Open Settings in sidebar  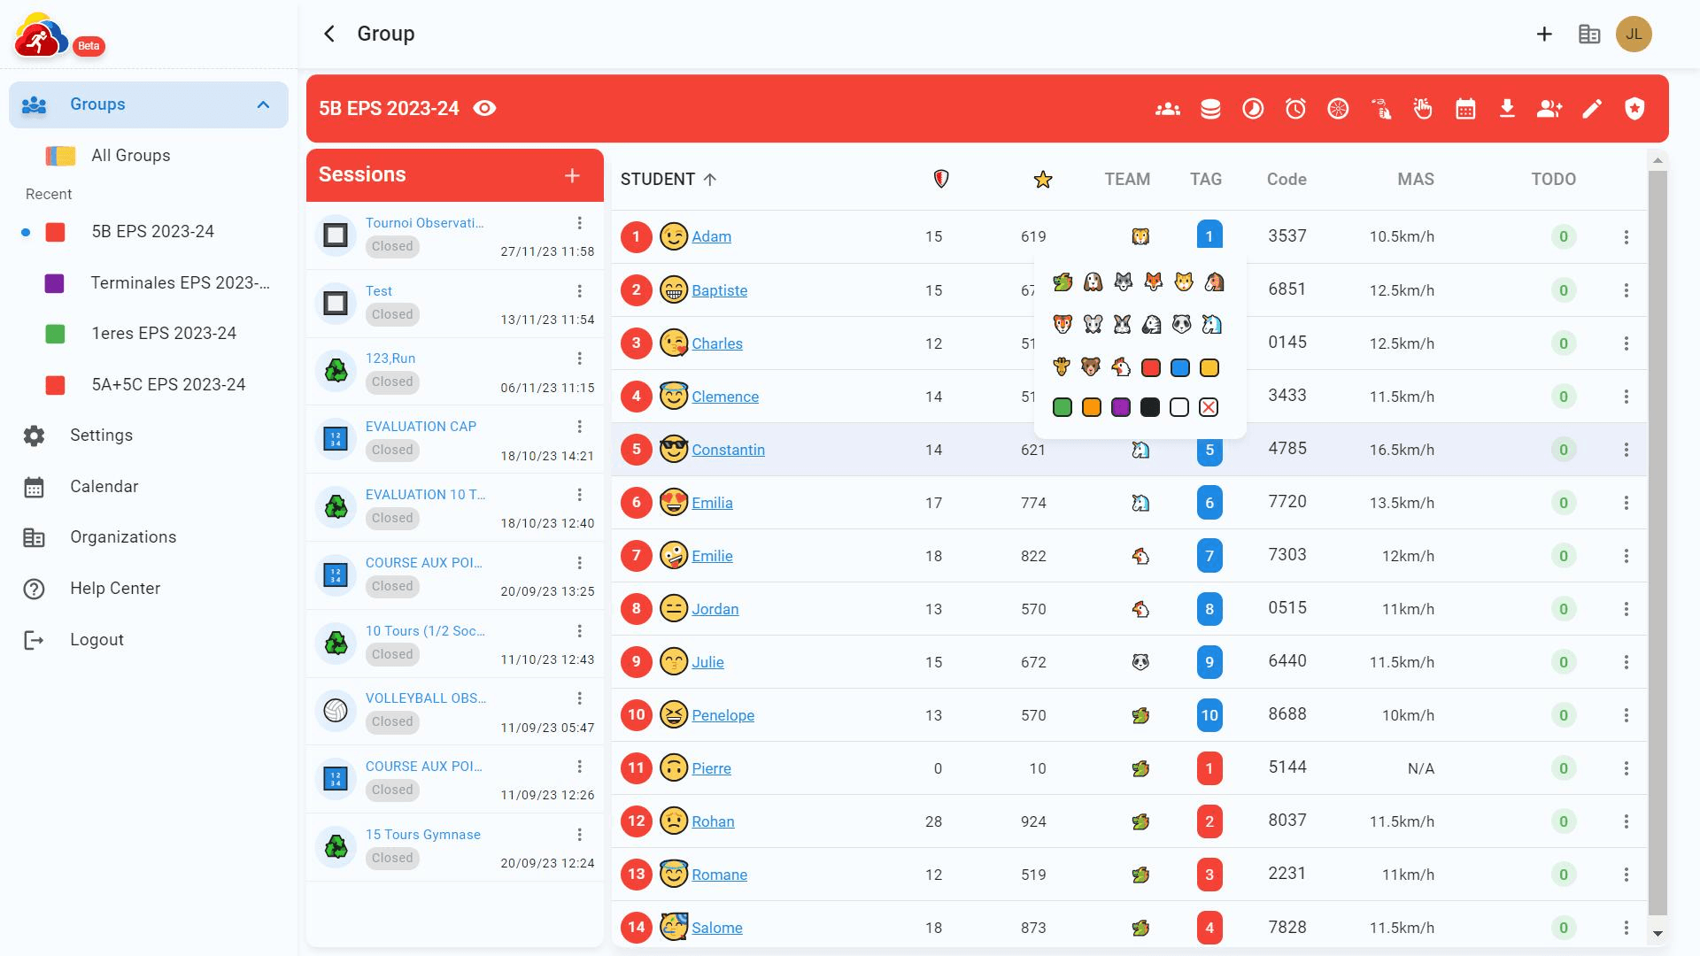(x=149, y=436)
